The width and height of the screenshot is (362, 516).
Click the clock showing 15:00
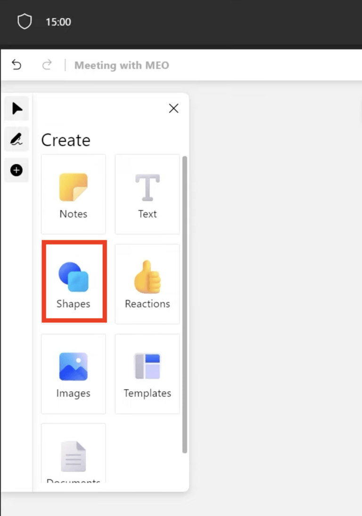pos(58,22)
